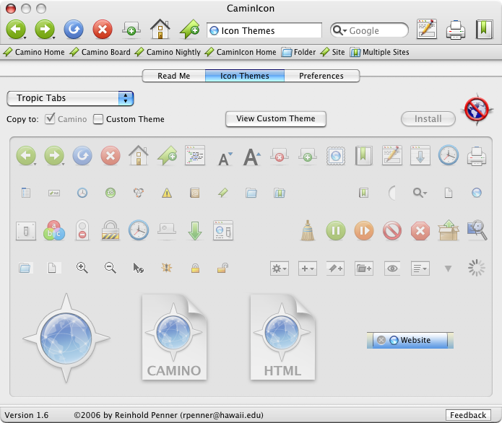Click the gray down-triangle disclosure icon
This screenshot has height=423, width=502.
coord(449,269)
